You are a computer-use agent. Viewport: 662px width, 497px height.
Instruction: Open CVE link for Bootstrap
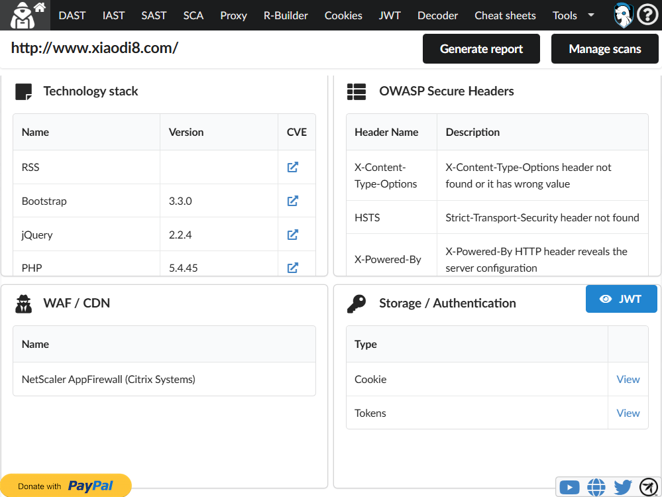pyautogui.click(x=293, y=201)
